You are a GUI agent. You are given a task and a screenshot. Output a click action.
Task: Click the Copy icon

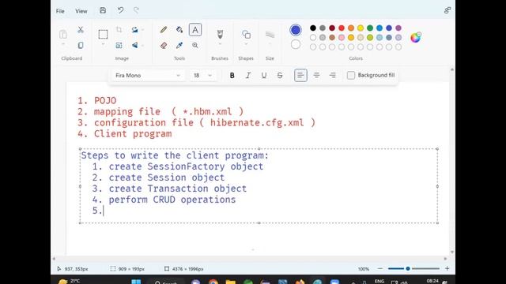tap(81, 45)
